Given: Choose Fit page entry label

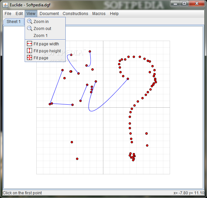Looking at the screenshot, I should 41,58.
